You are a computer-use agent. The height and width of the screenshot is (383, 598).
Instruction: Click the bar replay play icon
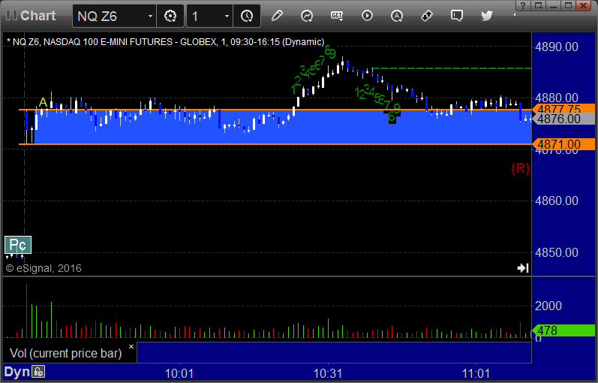(x=367, y=16)
